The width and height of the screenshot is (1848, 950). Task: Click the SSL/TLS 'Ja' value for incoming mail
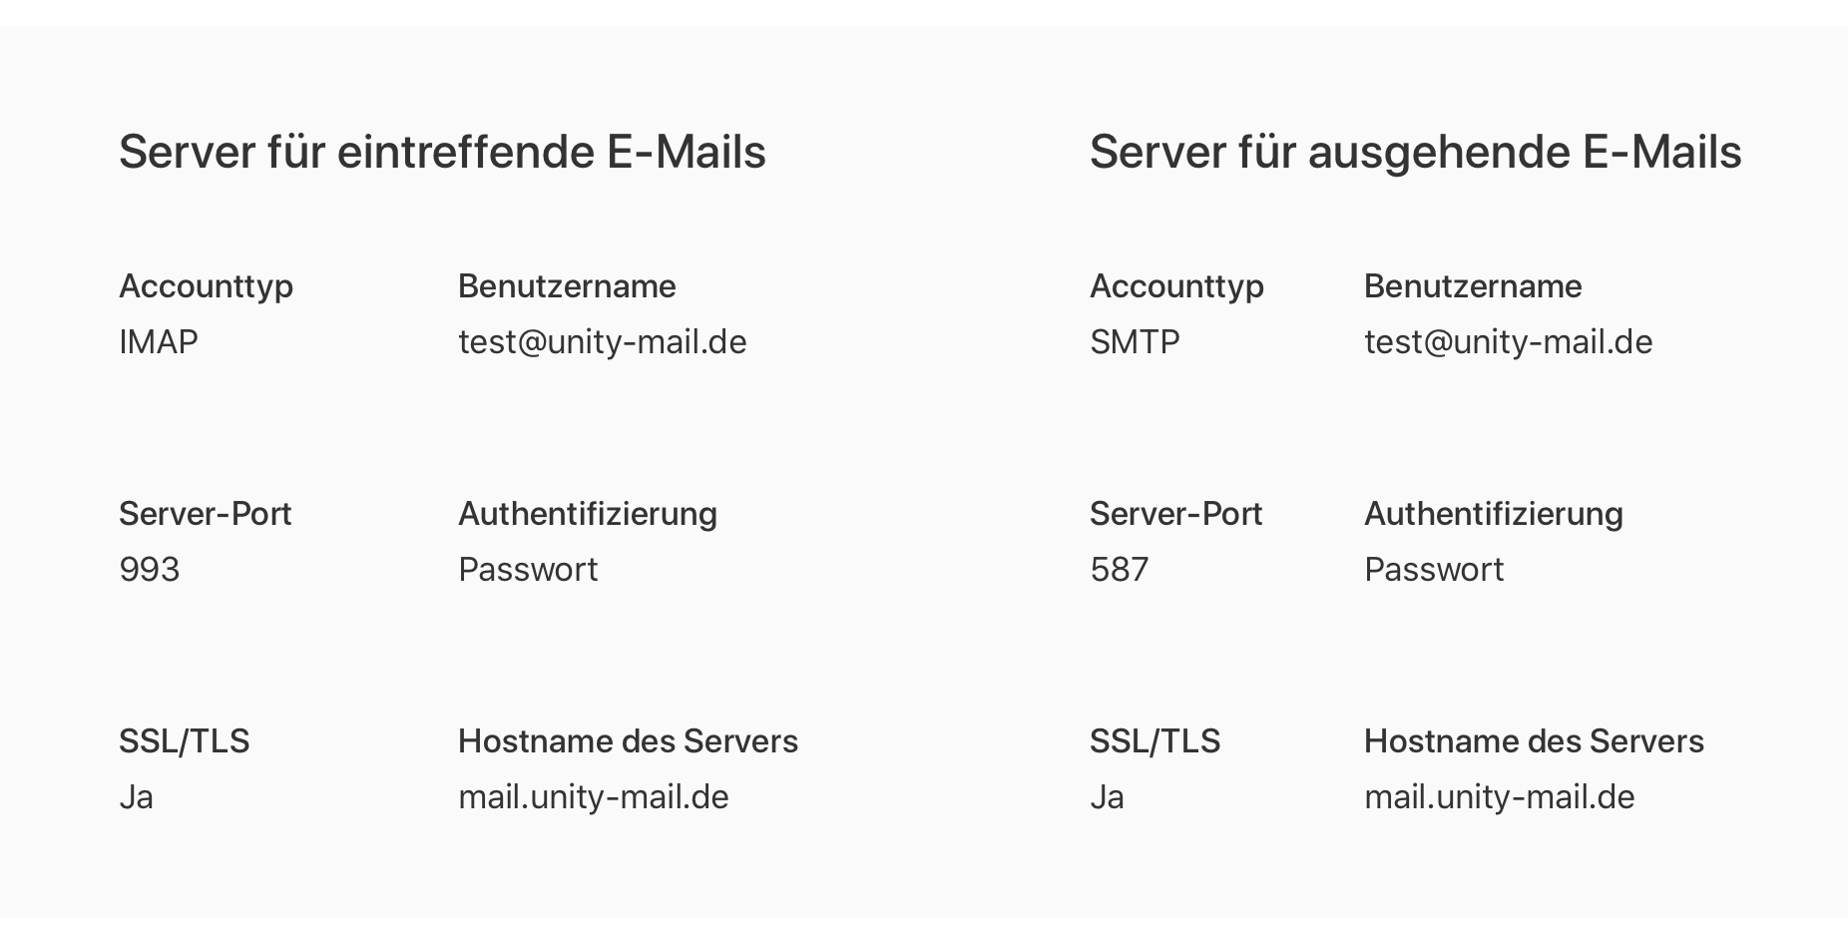coord(136,797)
